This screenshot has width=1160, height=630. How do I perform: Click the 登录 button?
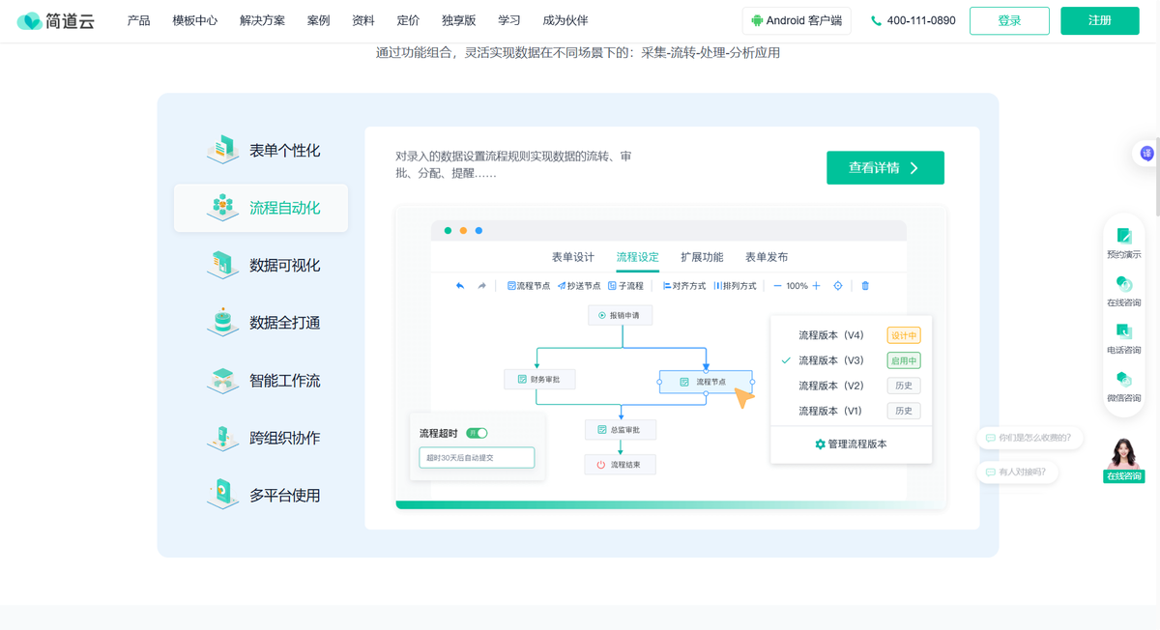(1009, 20)
